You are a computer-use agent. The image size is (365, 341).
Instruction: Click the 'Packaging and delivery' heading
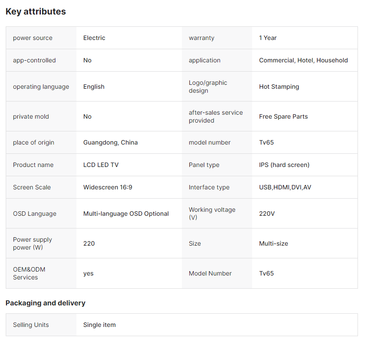(45, 303)
